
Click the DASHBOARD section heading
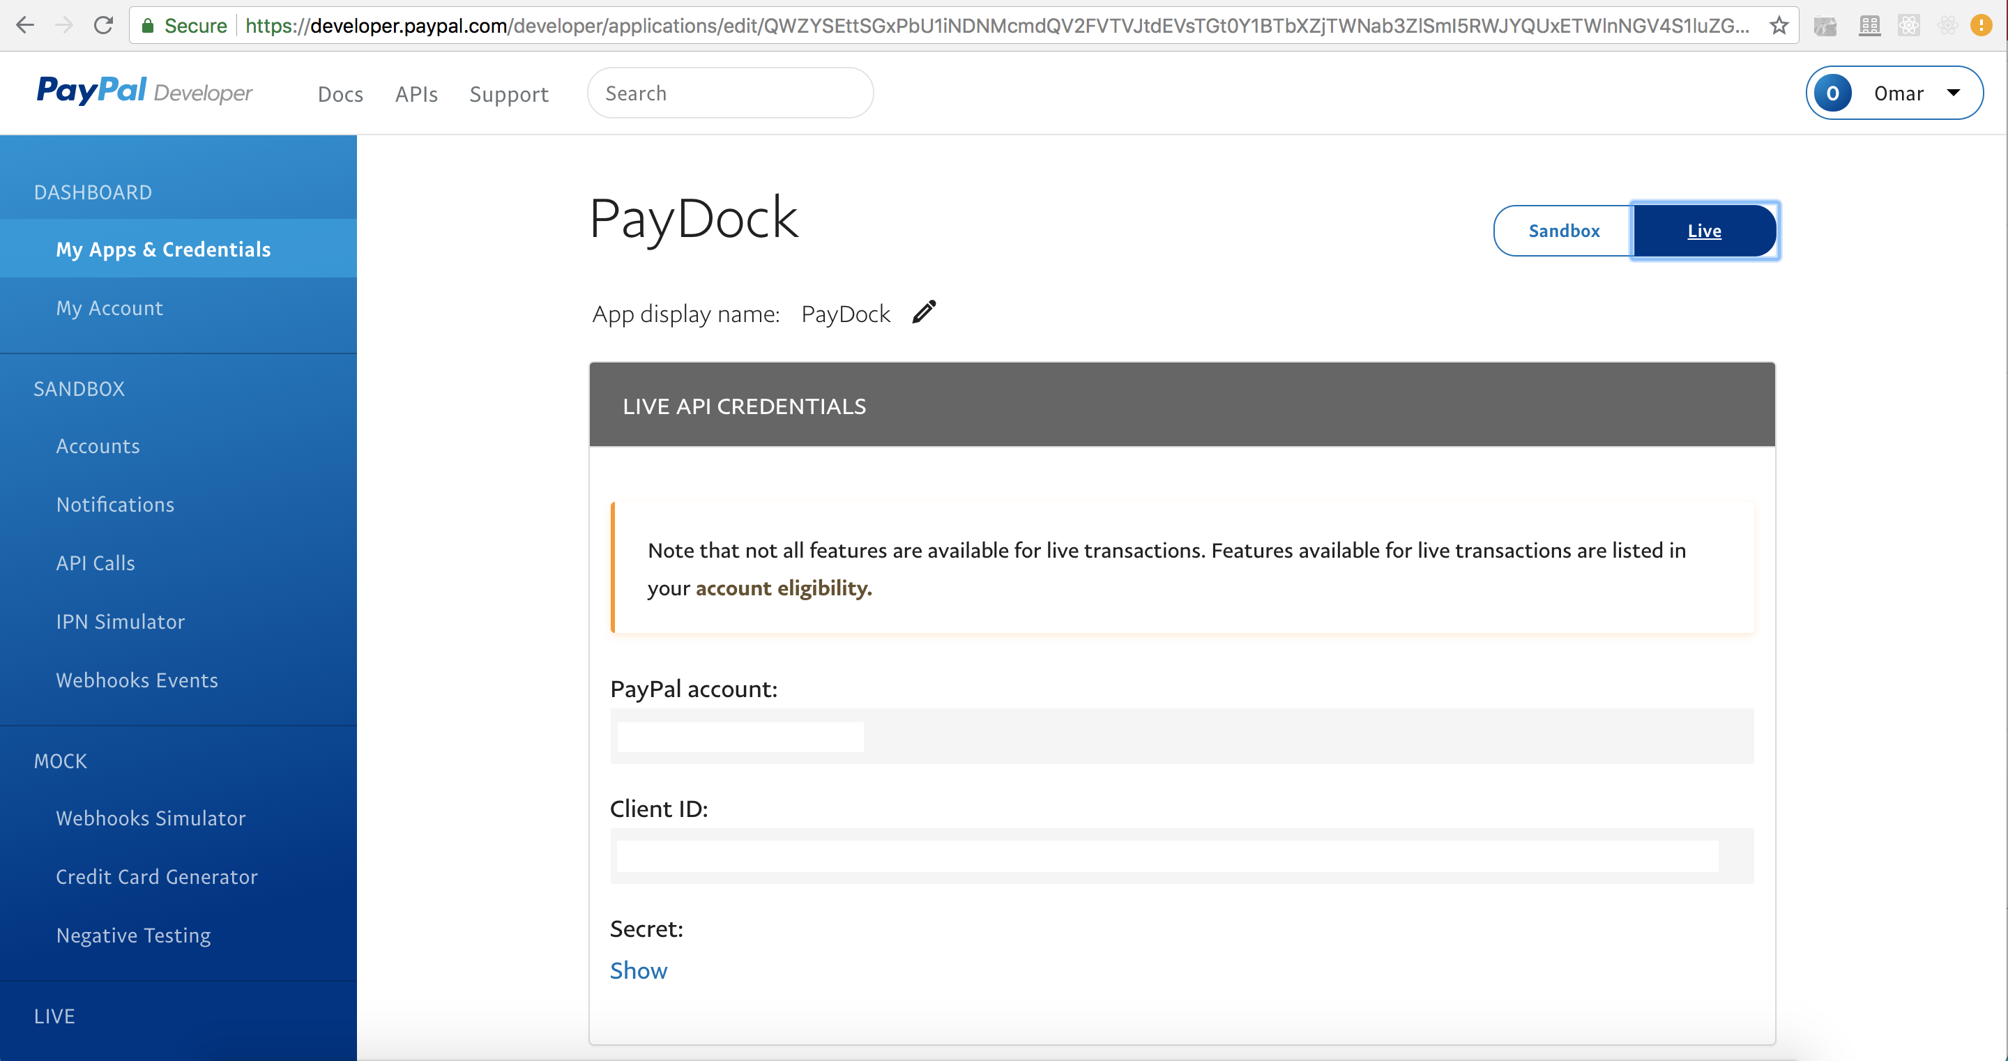(x=93, y=192)
